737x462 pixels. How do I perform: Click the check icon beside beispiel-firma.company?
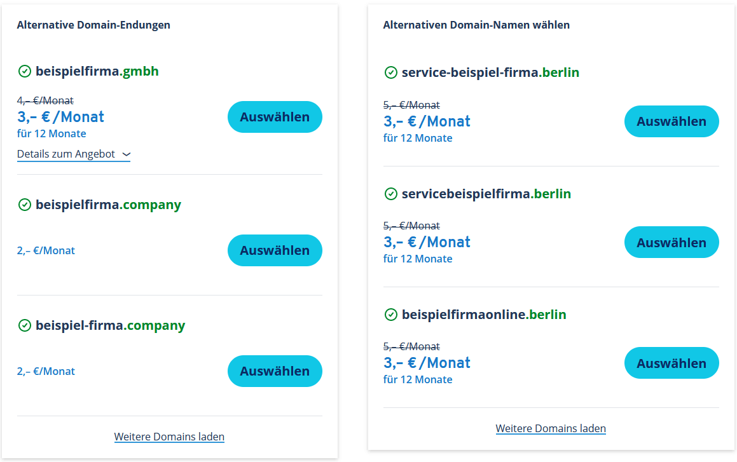[x=24, y=325]
